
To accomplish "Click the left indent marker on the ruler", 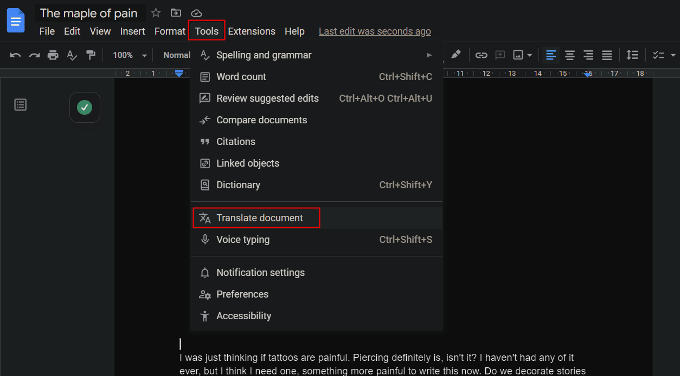I will pos(179,73).
